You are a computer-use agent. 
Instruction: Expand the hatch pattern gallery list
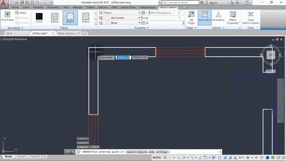pyautogui.click(x=95, y=24)
